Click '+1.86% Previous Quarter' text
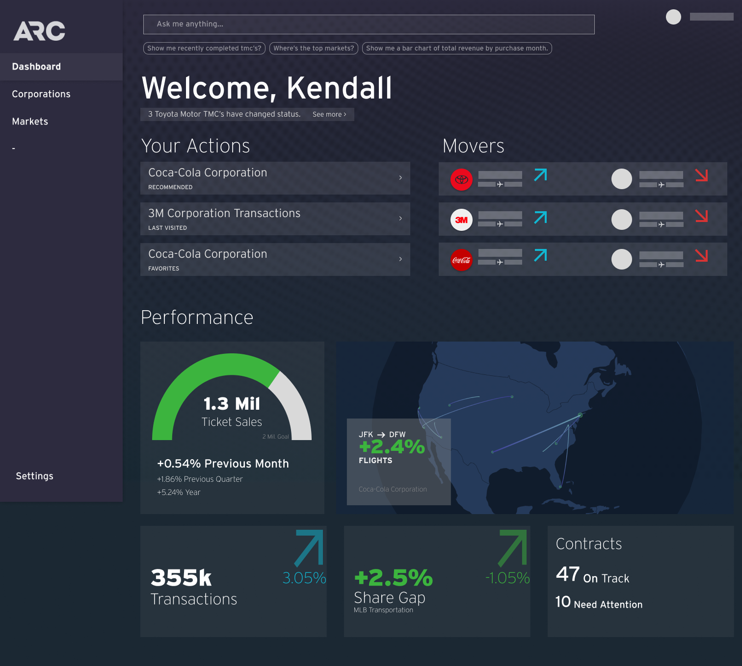Image resolution: width=742 pixels, height=666 pixels. (x=200, y=479)
